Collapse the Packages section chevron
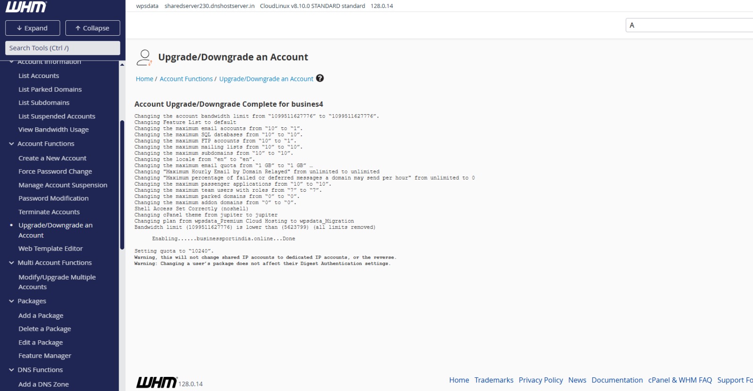The height and width of the screenshot is (391, 753). 11,301
